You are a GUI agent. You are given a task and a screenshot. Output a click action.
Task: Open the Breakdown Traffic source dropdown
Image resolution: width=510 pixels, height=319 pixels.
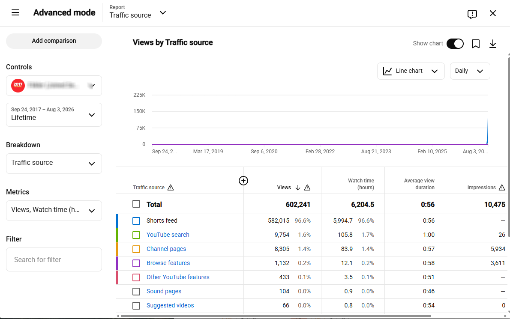point(54,164)
